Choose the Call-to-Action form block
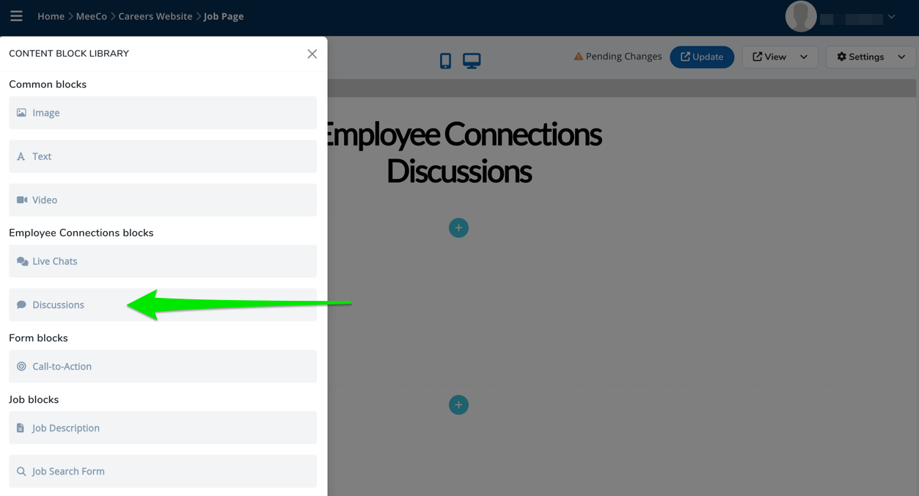 163,366
